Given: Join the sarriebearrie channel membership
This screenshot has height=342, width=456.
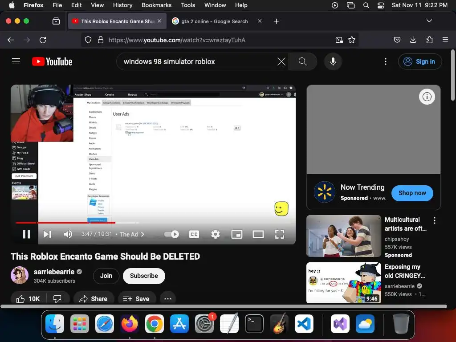Looking at the screenshot, I should [106, 276].
